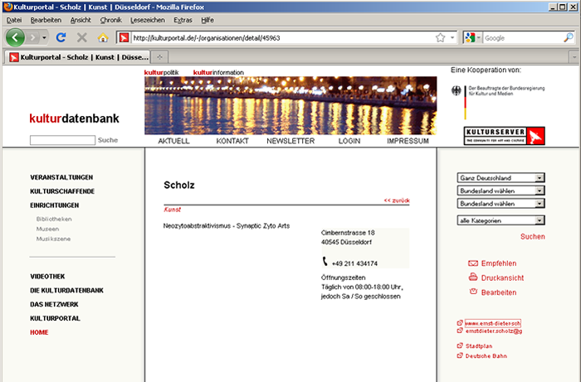Click the red Suchen button on right
Image resolution: width=581 pixels, height=382 pixels.
coord(532,237)
